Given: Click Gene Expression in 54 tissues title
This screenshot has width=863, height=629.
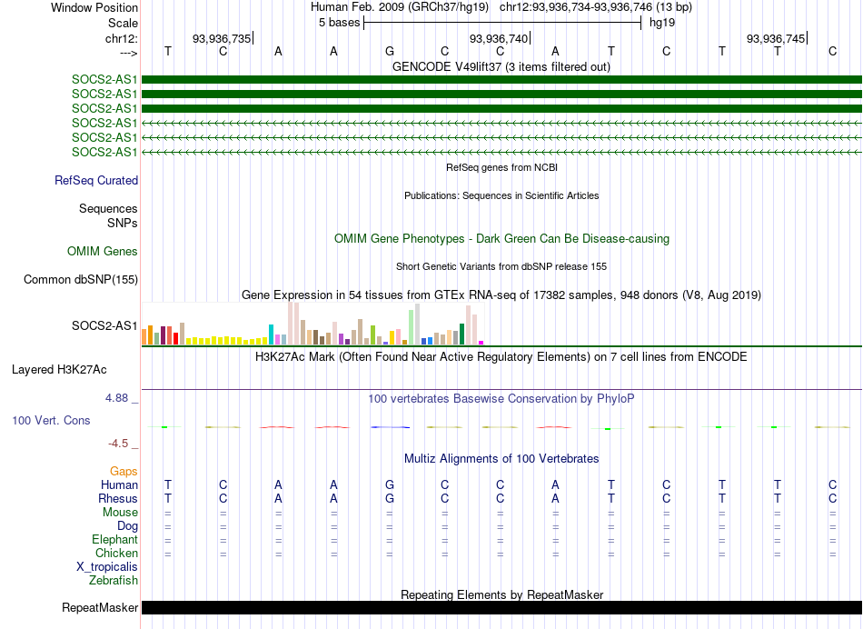Looking at the screenshot, I should point(501,295).
